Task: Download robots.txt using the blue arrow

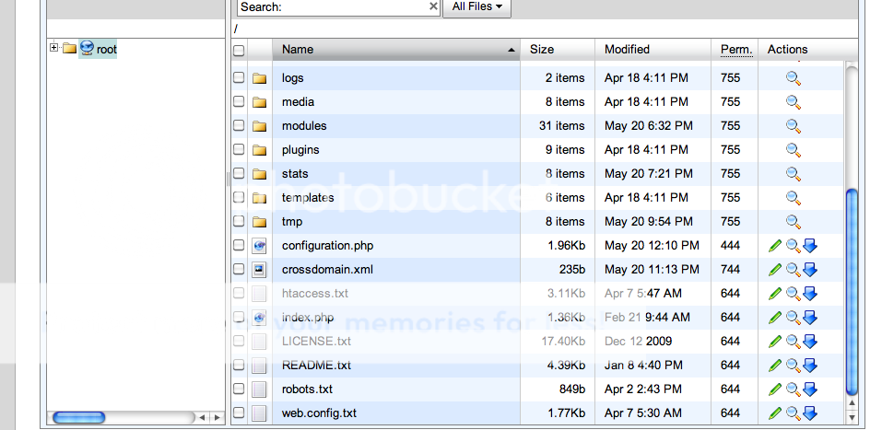Action: [x=810, y=389]
